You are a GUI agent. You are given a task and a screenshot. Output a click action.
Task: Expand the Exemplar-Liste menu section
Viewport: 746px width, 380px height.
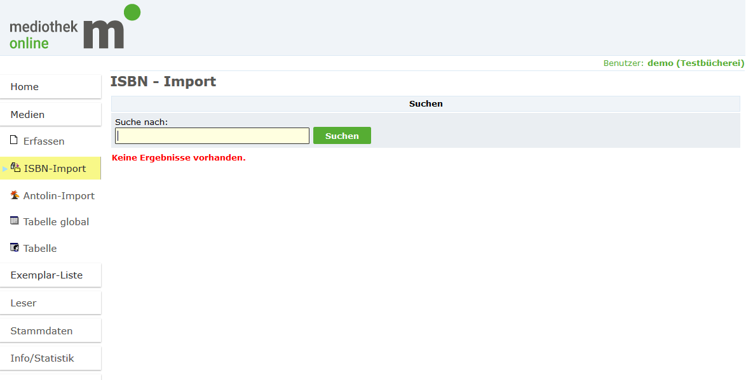(x=46, y=275)
